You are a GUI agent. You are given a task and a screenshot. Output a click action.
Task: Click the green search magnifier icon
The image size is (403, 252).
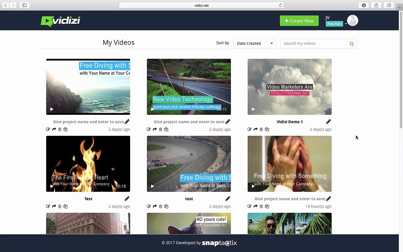(x=352, y=44)
